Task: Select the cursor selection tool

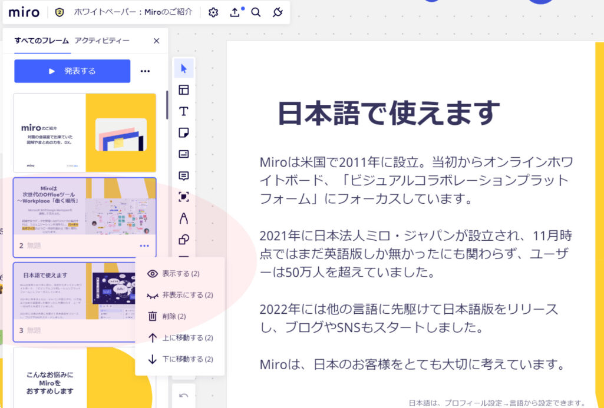Action: (184, 68)
